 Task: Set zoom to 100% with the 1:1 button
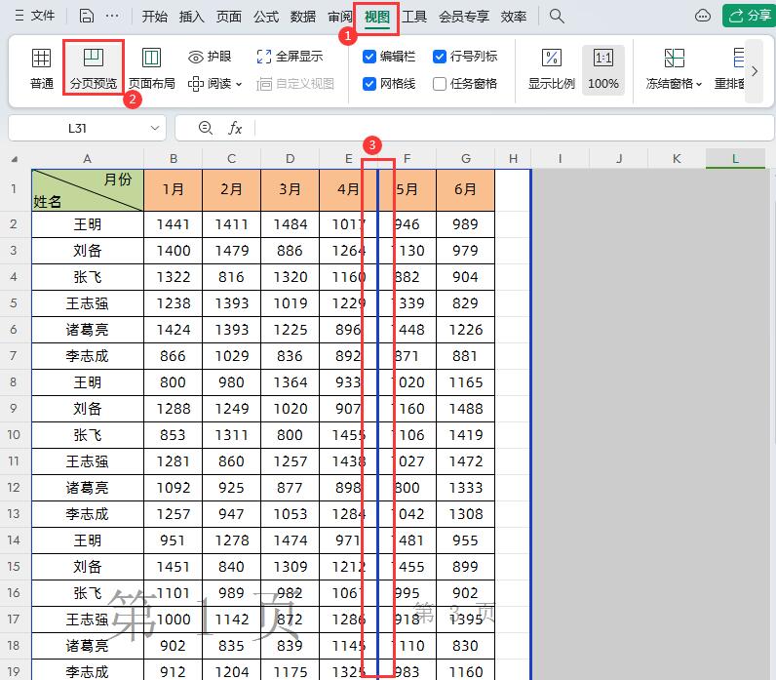tap(603, 69)
